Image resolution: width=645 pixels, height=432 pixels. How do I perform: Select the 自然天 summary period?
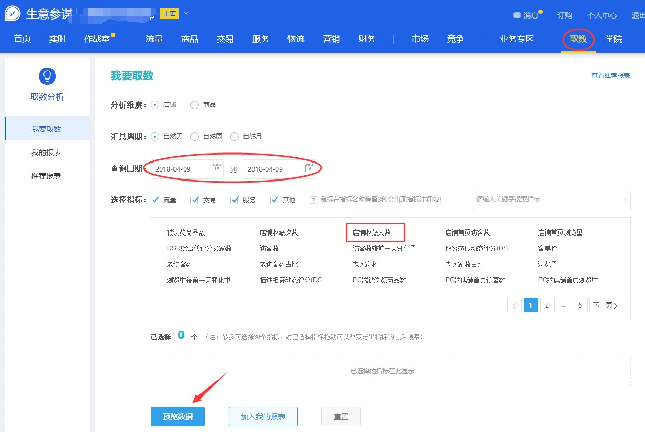(155, 137)
